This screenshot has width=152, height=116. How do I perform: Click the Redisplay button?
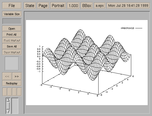point(12,83)
